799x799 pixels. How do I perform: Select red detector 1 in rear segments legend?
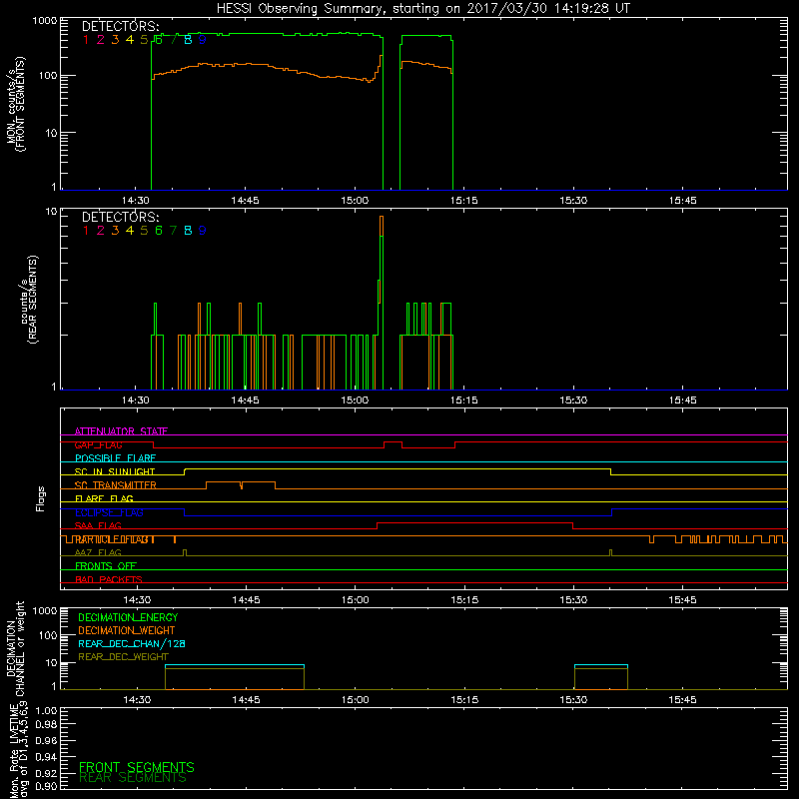tap(86, 231)
